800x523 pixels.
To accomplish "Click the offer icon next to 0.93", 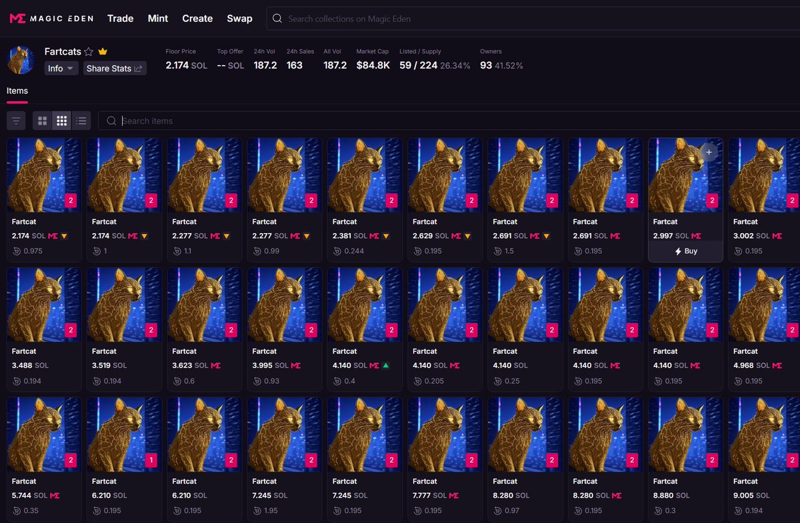I will click(257, 380).
